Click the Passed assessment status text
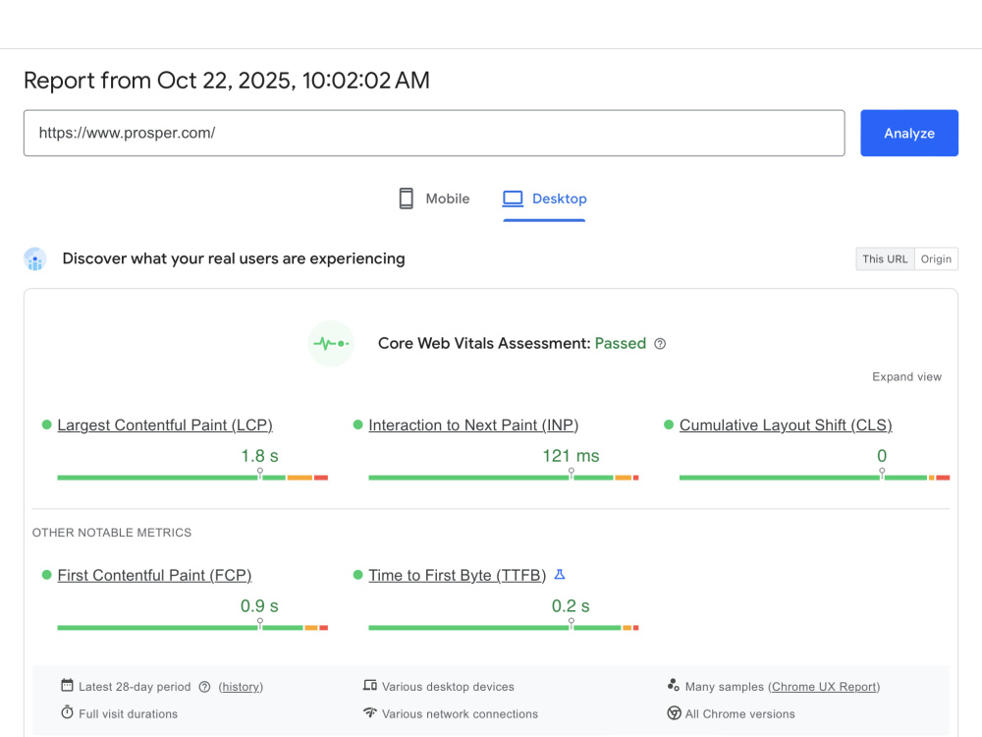The width and height of the screenshot is (982, 737). pos(620,343)
